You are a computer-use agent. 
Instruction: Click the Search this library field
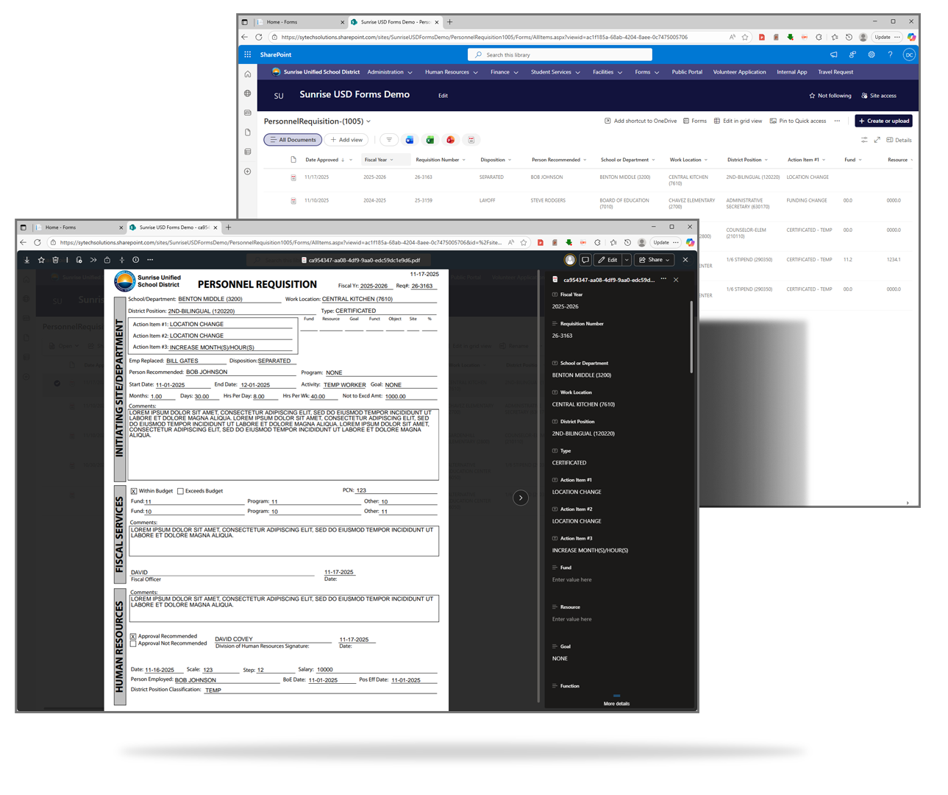(x=560, y=54)
